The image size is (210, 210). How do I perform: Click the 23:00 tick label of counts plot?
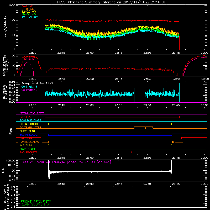tap(90, 53)
